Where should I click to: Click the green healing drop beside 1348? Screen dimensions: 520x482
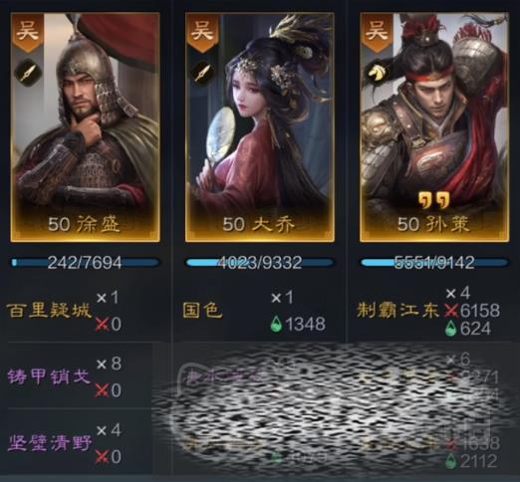(x=276, y=324)
